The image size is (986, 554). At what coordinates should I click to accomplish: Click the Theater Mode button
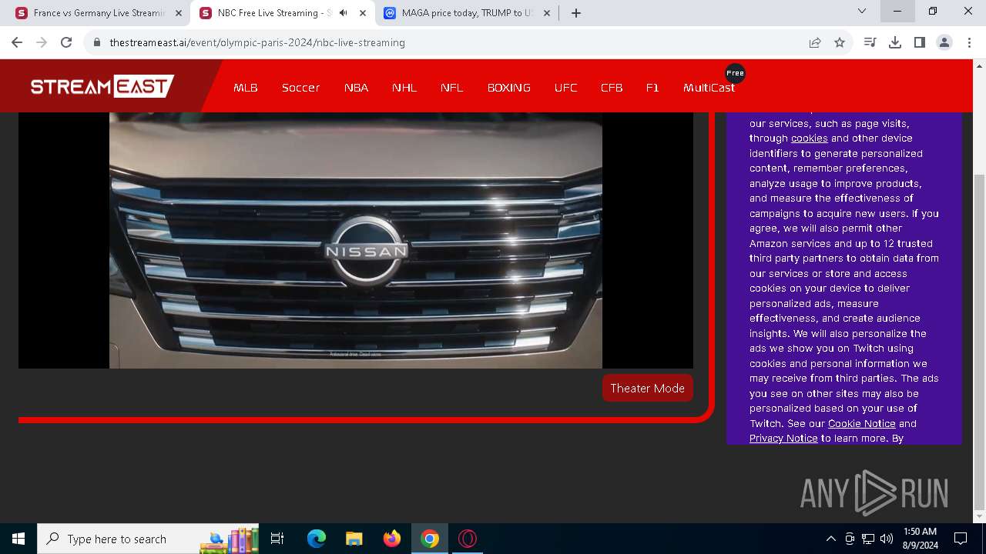(x=648, y=388)
